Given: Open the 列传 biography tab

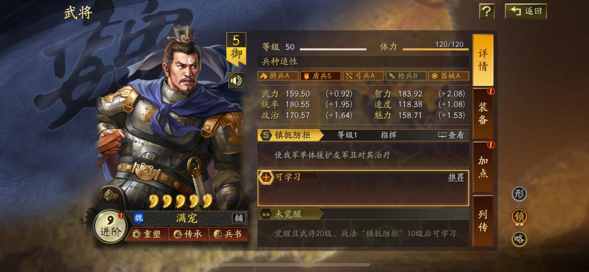Looking at the screenshot, I should point(483,220).
